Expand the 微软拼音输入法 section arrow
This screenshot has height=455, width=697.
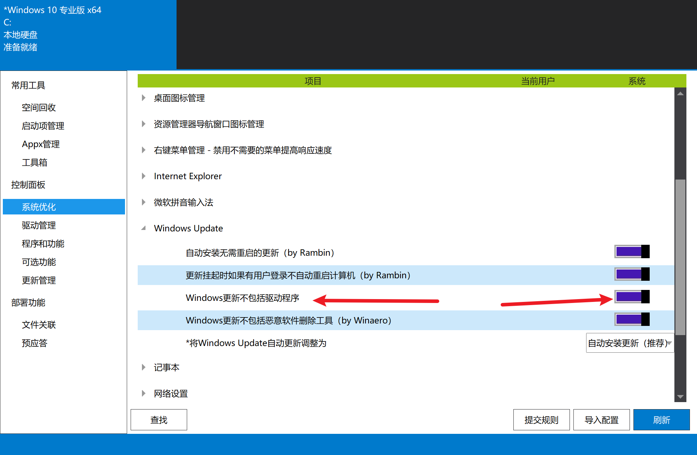point(143,202)
